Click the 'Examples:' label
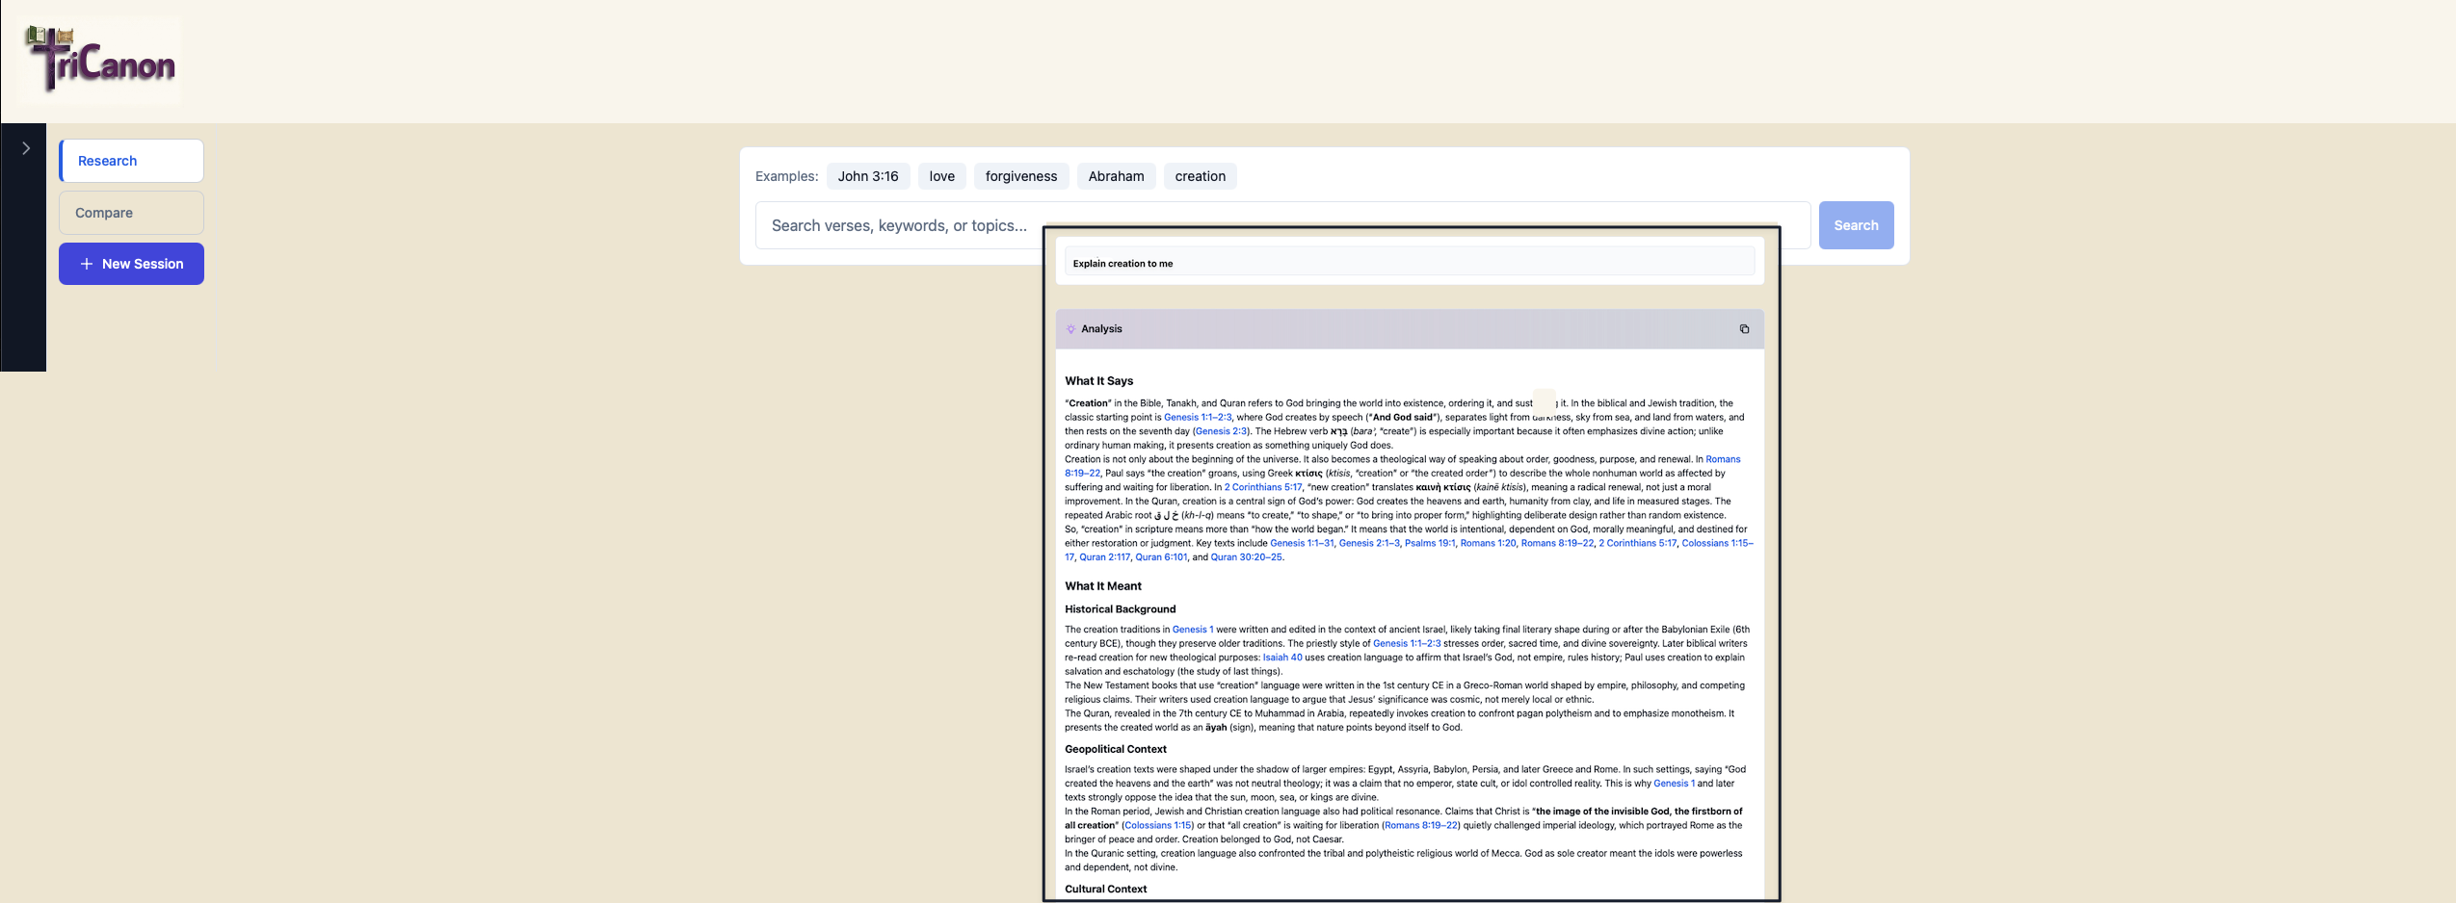The image size is (2456, 903). coord(786,176)
